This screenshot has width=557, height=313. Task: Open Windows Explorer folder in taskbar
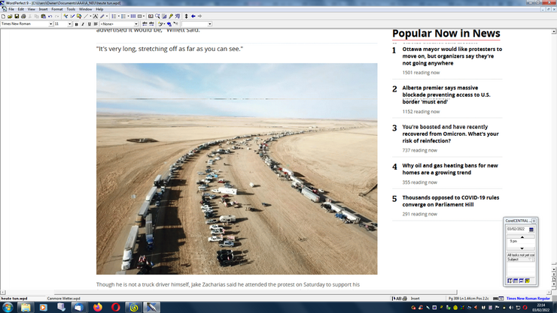coord(26,307)
